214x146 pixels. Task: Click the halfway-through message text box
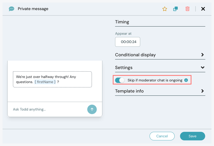point(52,79)
